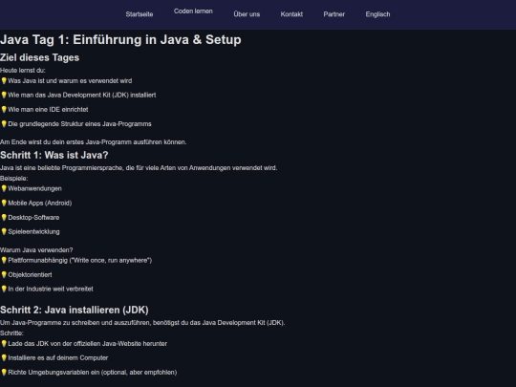
Task: Click the bulb icon beside 'Was Java ist'
Action: click(x=4, y=80)
